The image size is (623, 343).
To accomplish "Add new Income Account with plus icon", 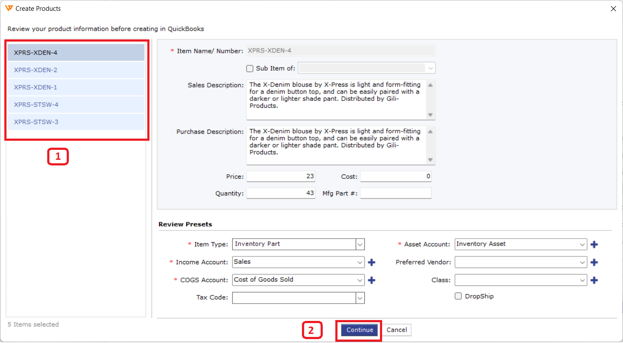I will coord(371,262).
